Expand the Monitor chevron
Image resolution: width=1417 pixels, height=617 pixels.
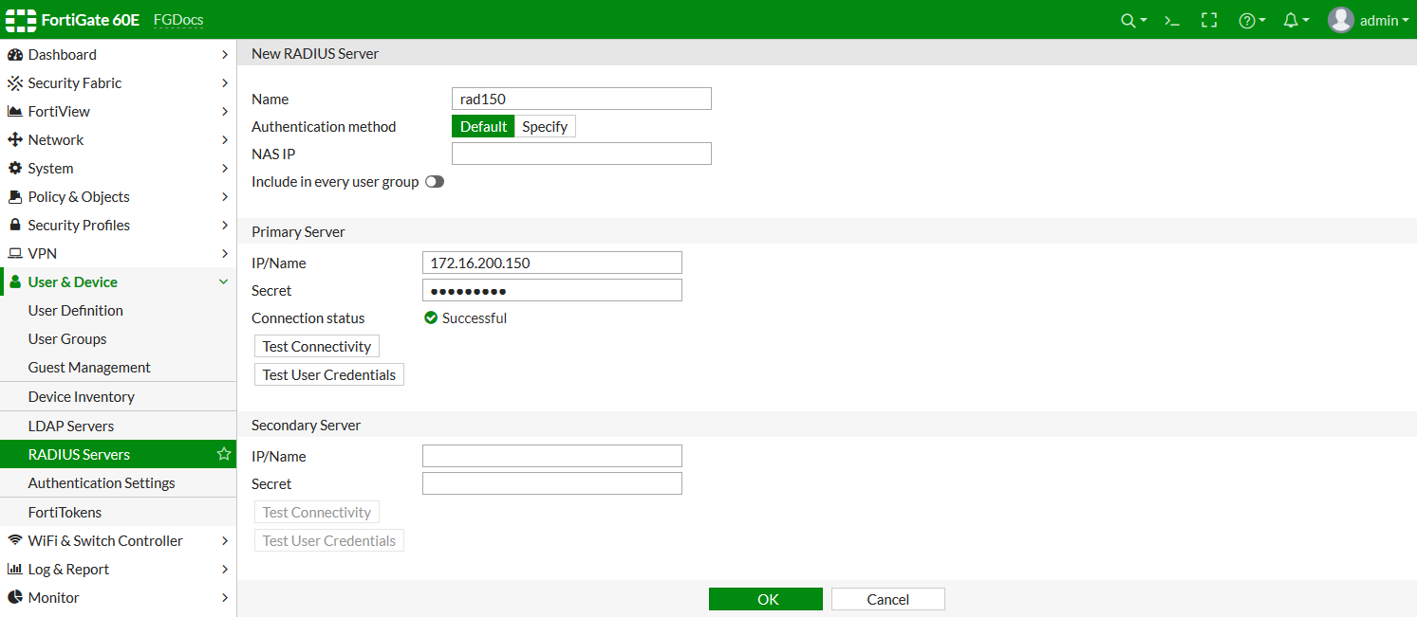224,598
